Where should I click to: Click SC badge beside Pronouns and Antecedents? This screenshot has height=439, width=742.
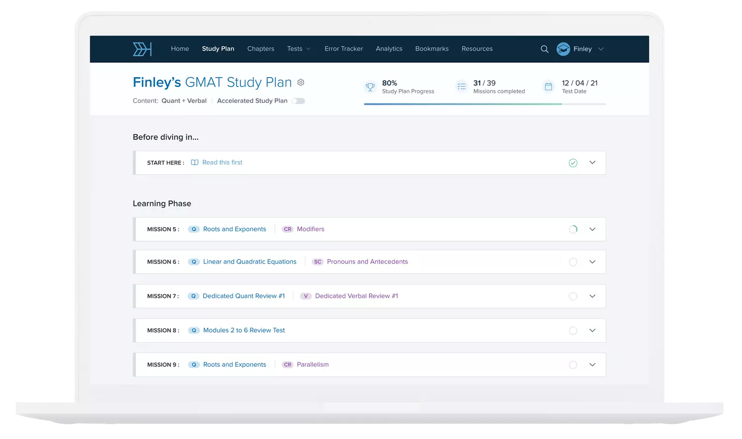point(318,262)
